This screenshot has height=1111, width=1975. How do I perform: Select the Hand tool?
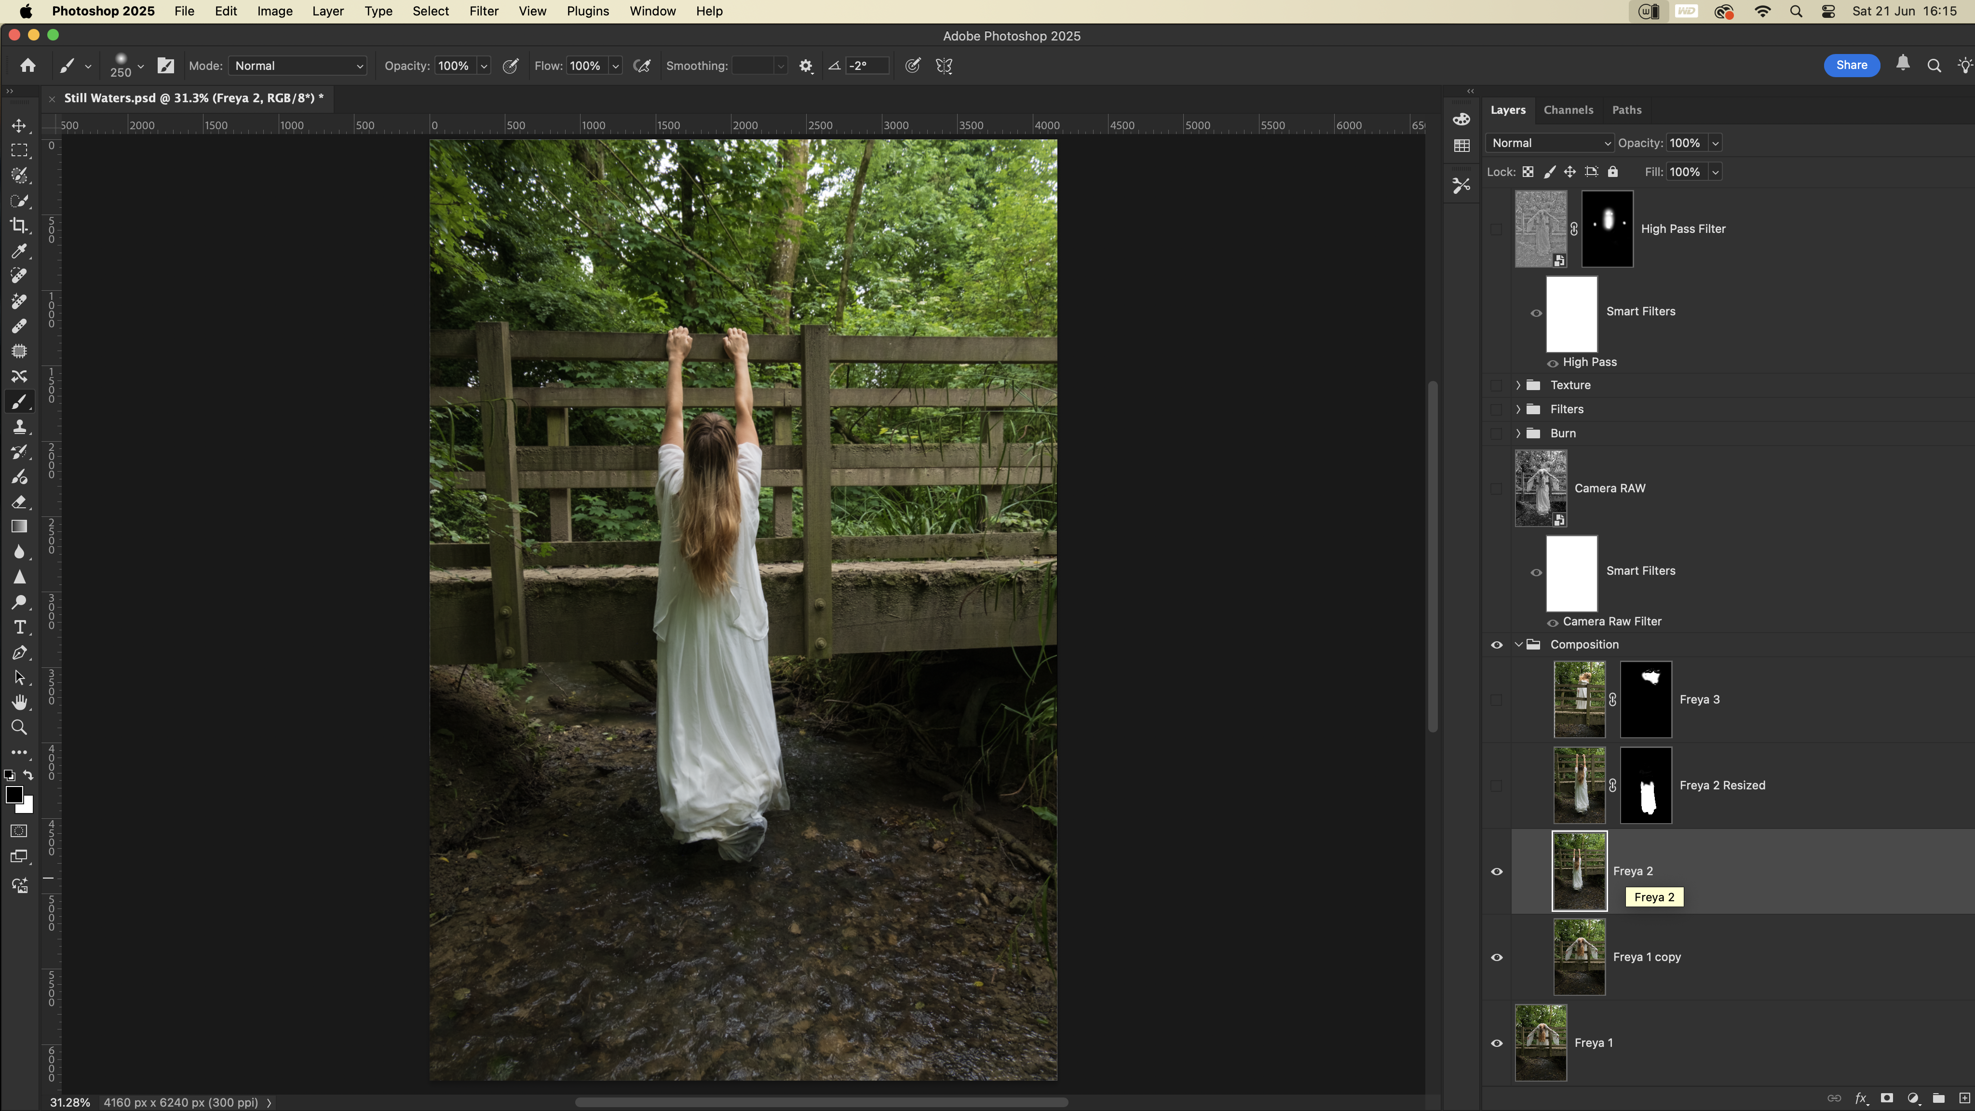[19, 702]
